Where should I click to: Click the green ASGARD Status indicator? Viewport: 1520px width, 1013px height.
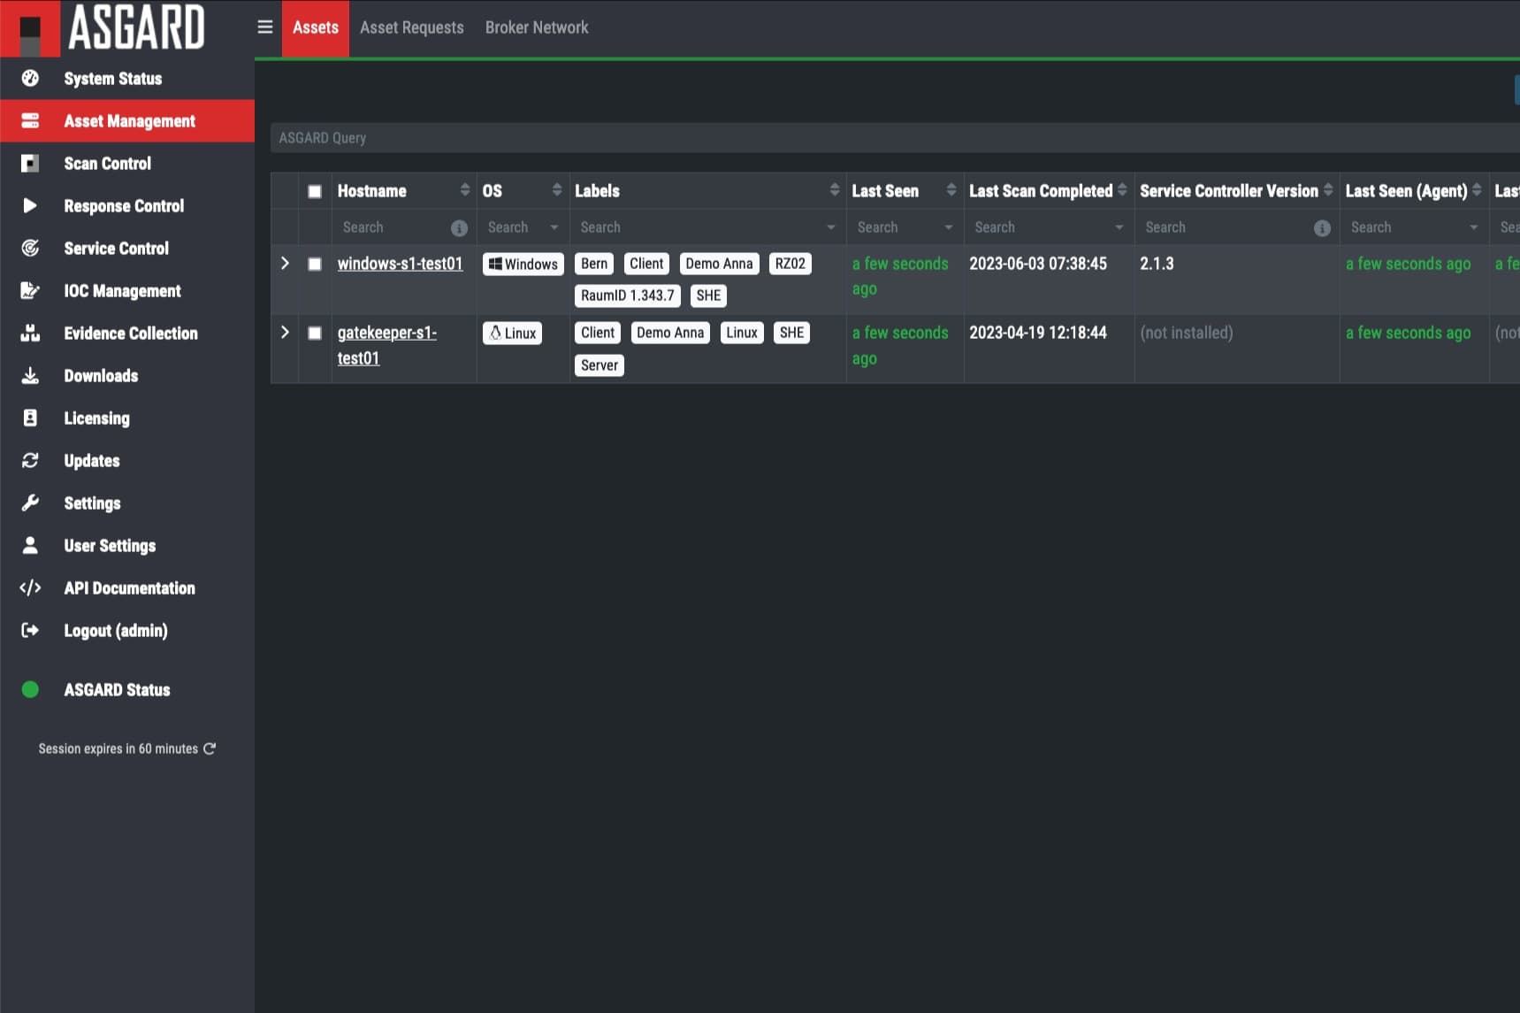(30, 689)
